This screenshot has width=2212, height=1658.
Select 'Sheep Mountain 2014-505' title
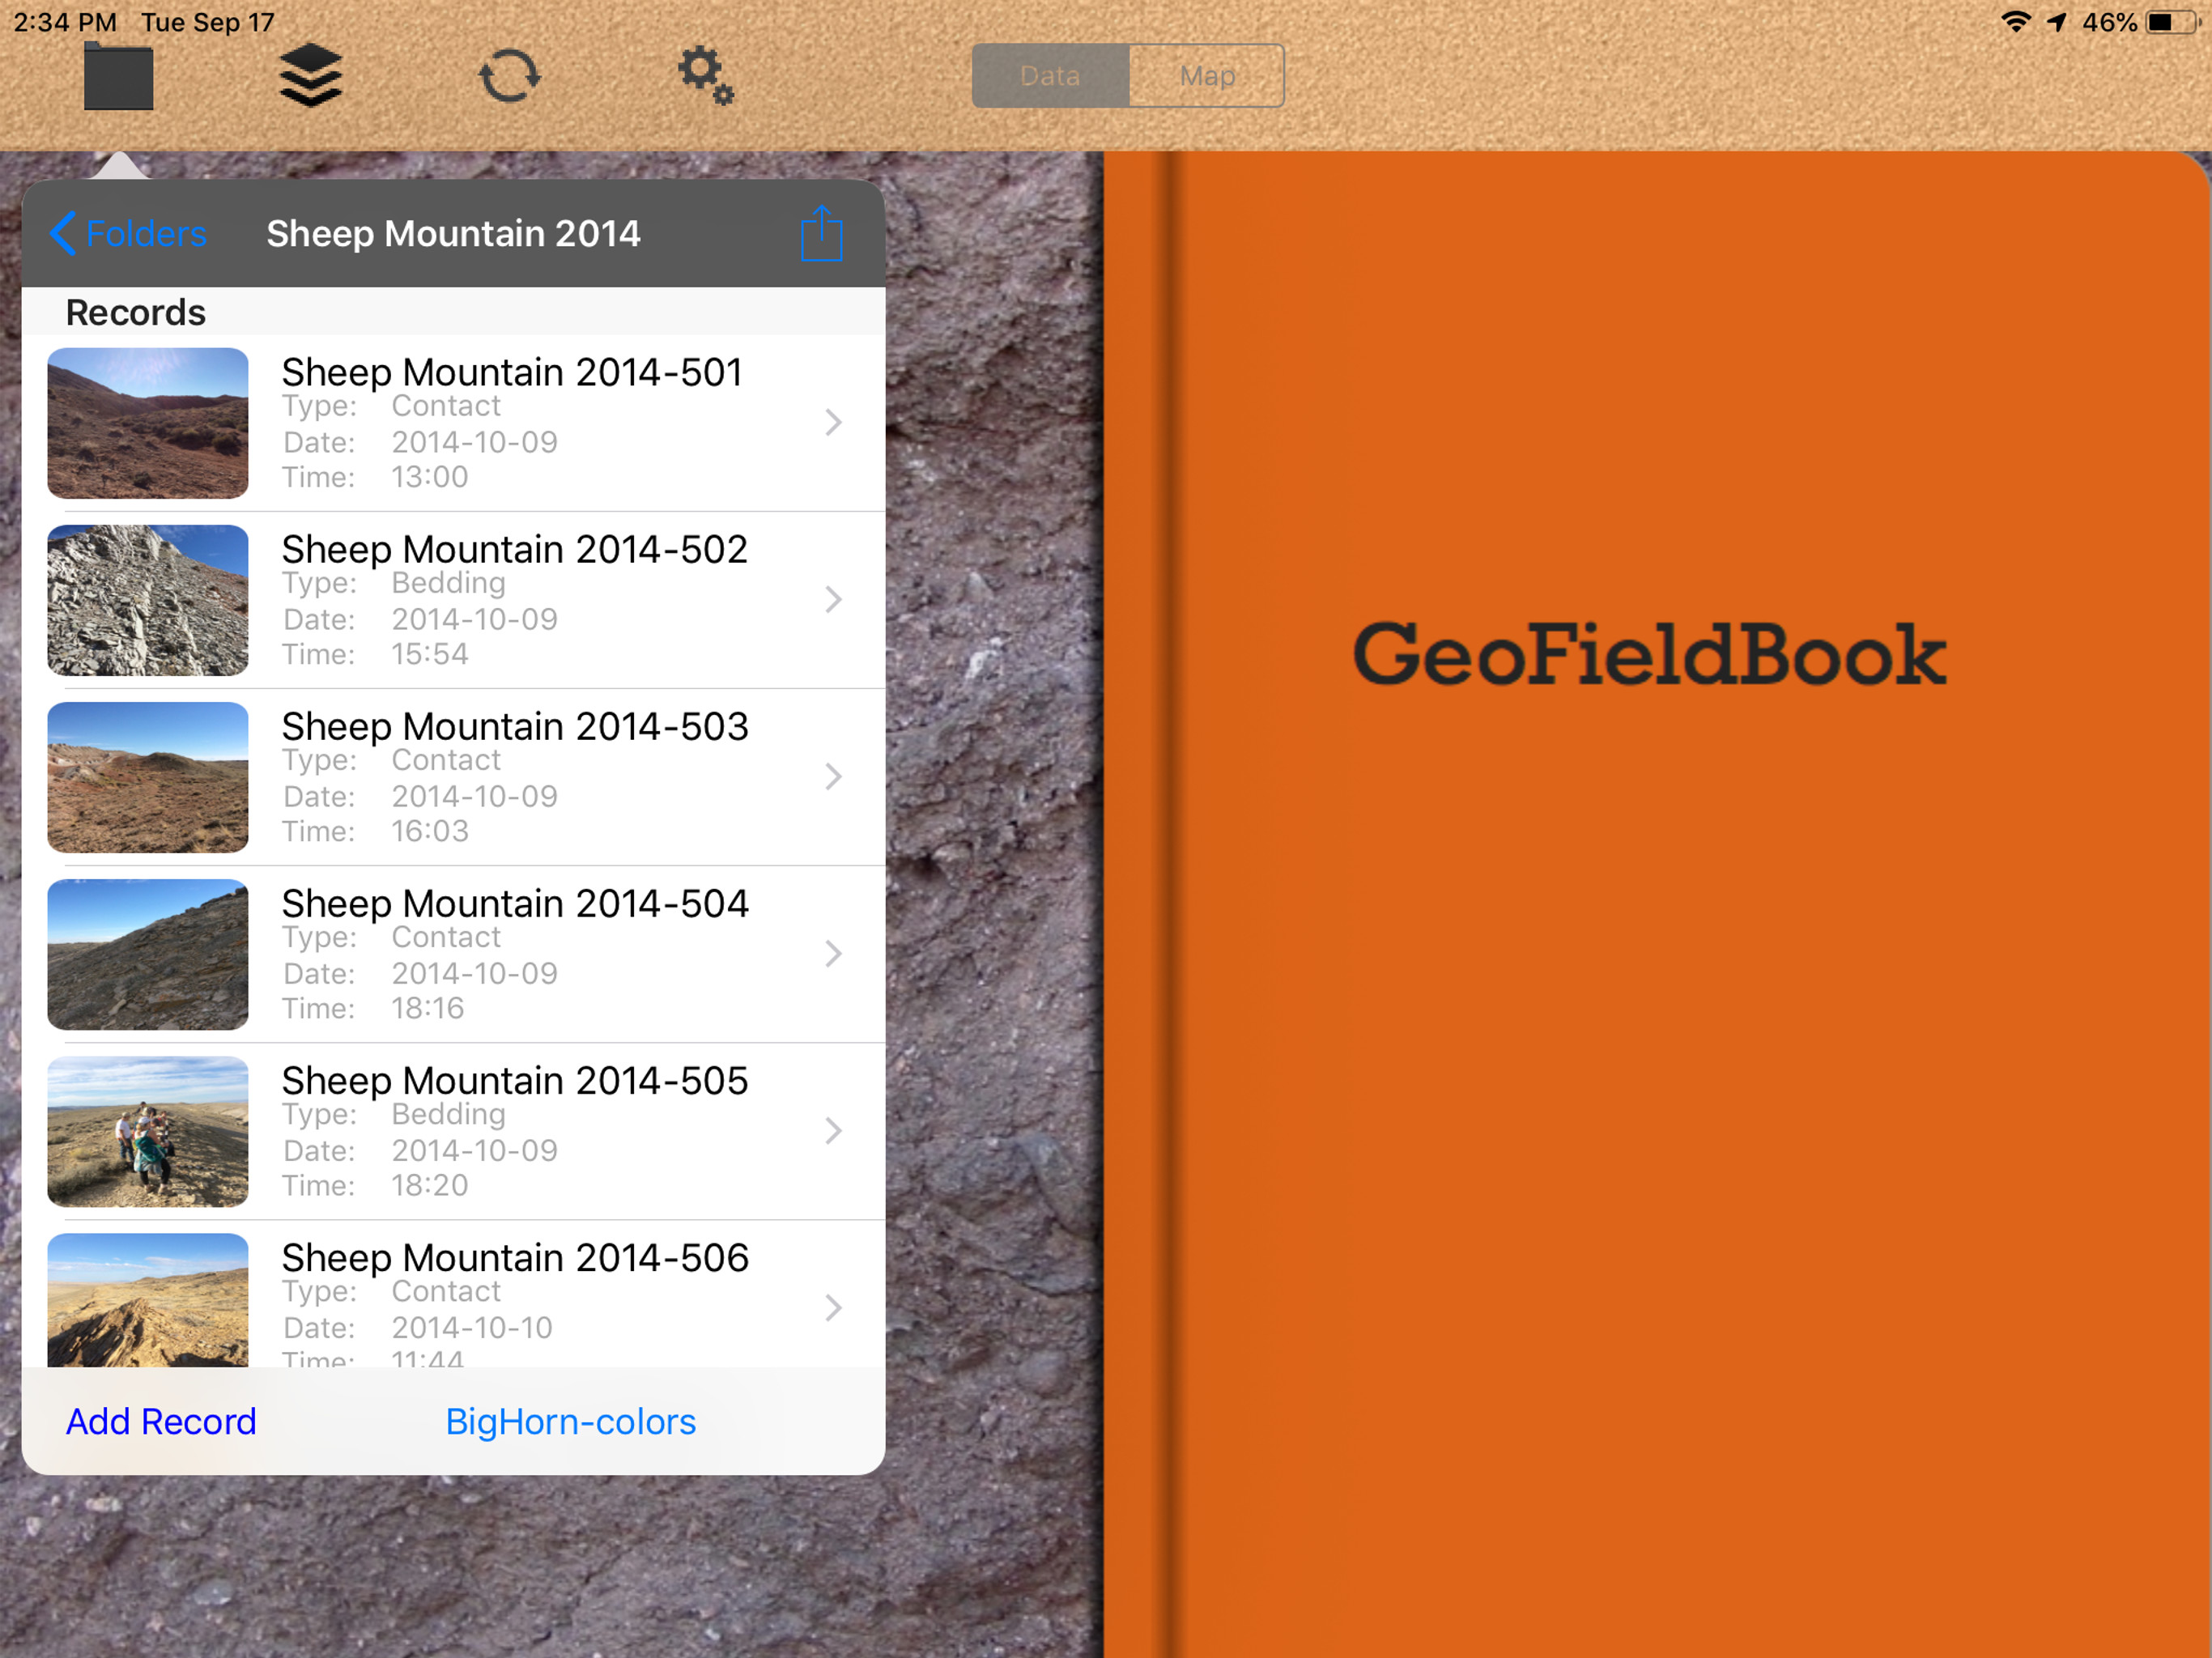pos(514,1080)
